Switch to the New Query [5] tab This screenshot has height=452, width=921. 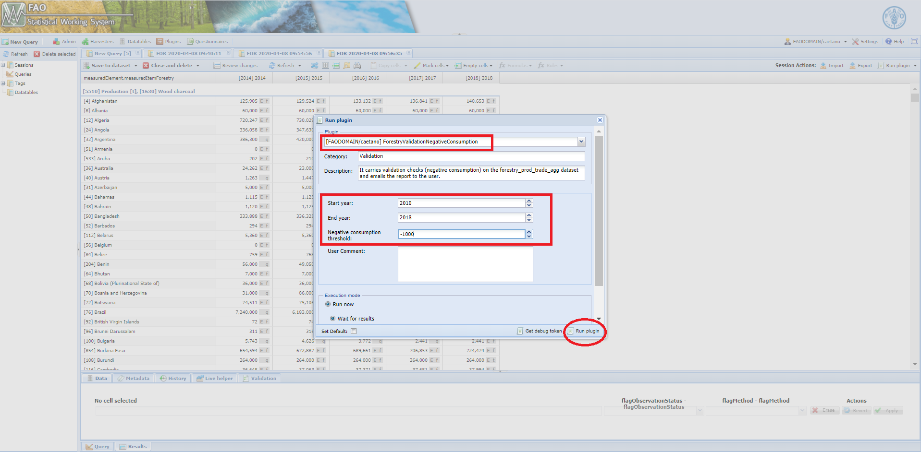[x=112, y=53]
